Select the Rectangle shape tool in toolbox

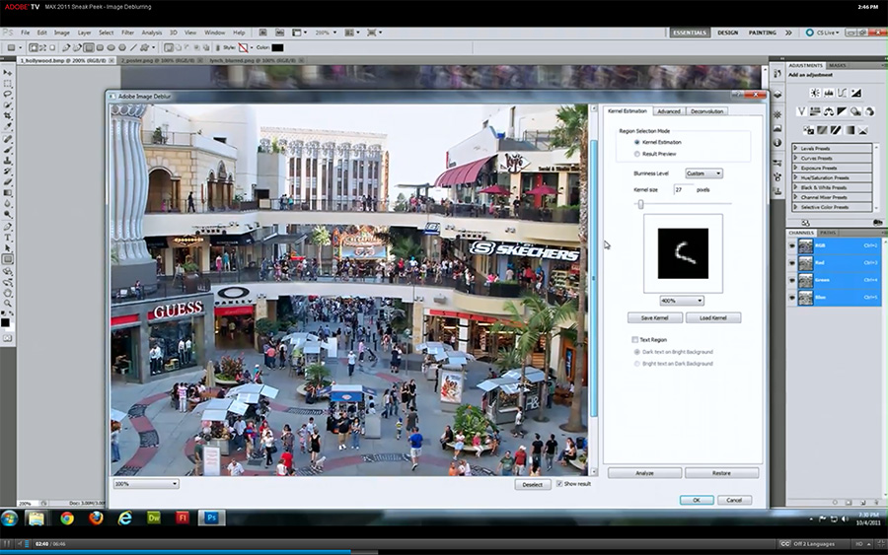coord(7,259)
